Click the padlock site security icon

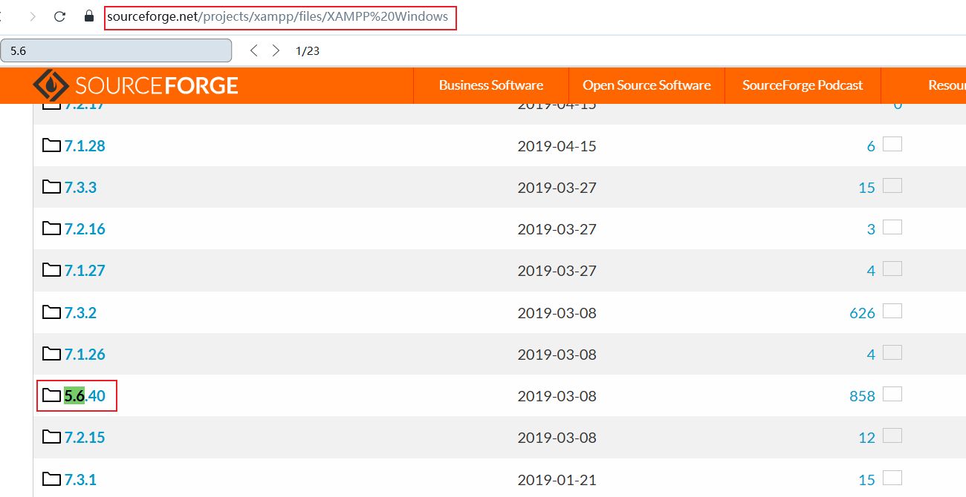[89, 16]
